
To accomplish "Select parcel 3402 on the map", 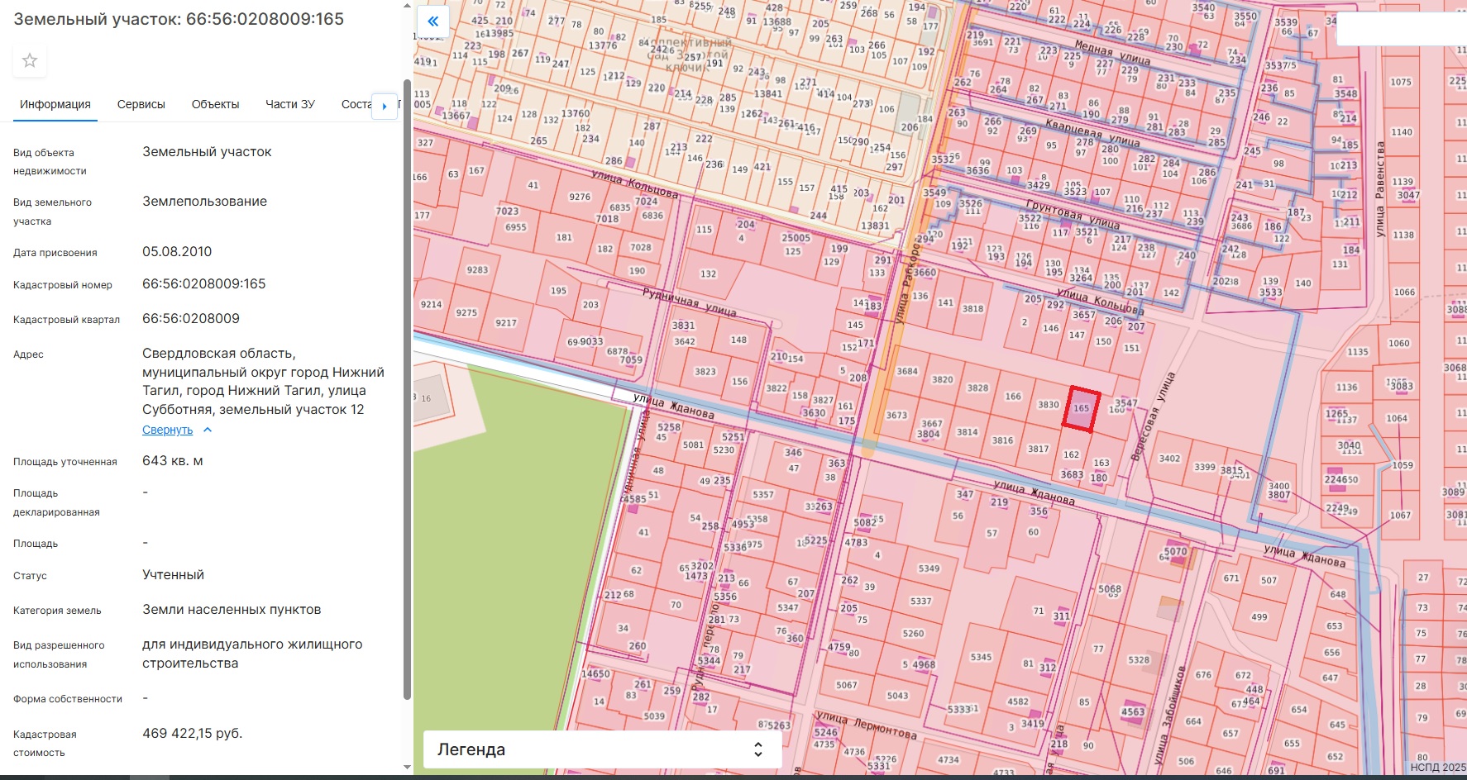I will tap(1169, 459).
